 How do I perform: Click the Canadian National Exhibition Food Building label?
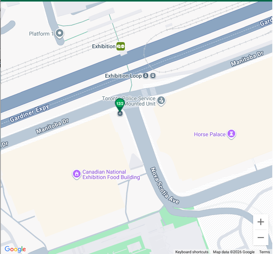coord(111,174)
